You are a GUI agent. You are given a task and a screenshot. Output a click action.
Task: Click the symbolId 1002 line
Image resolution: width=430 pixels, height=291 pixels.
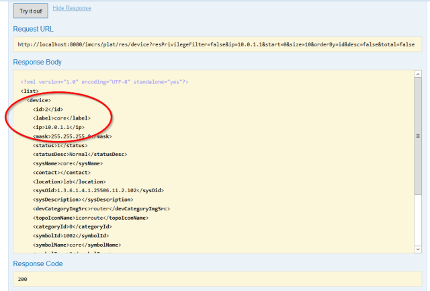(x=71, y=236)
